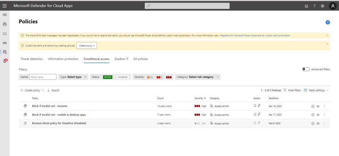The image size is (339, 156).
Task: Switch to the All policies tab
Action: [140, 59]
